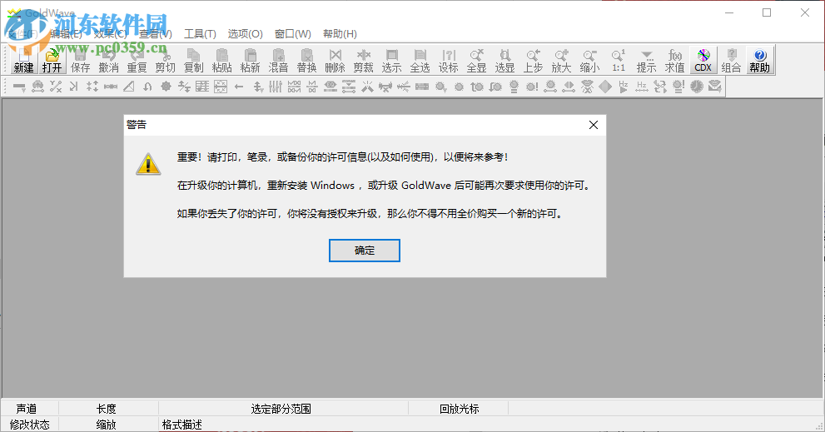
Task: Click the 1:1 zoom icon
Action: pyautogui.click(x=619, y=60)
